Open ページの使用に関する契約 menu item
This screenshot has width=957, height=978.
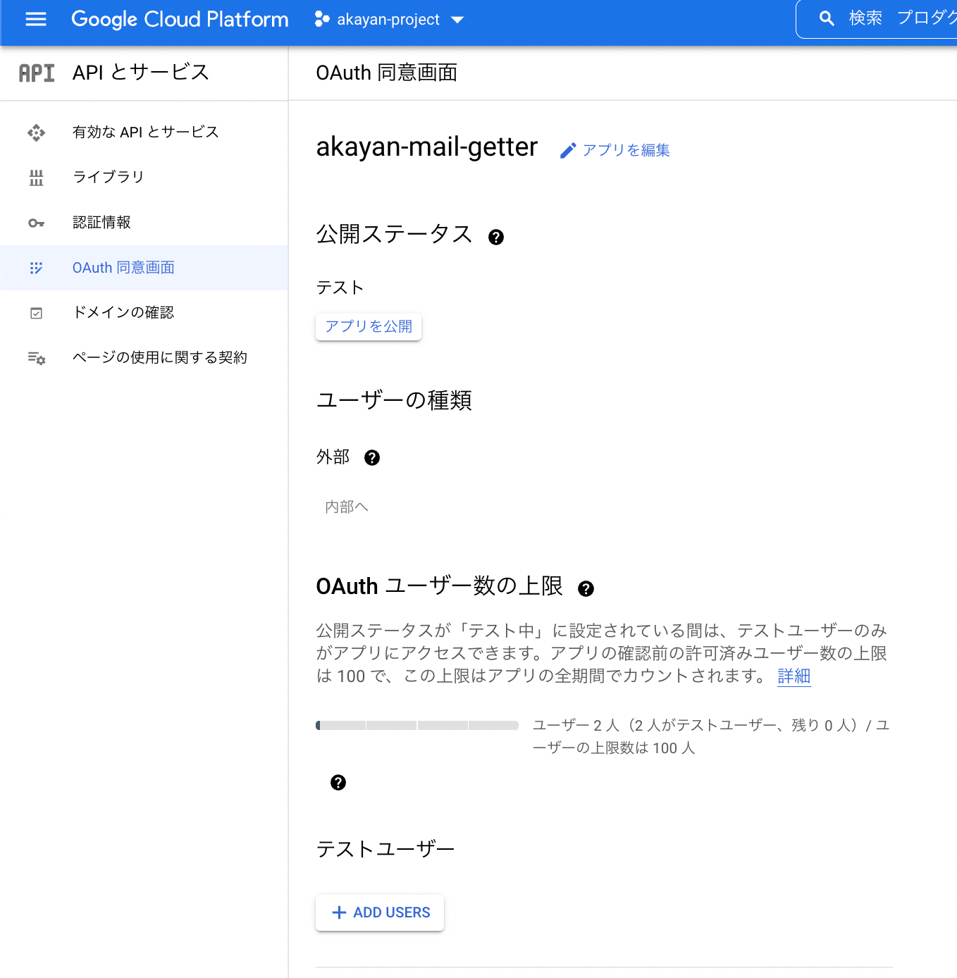(x=144, y=358)
